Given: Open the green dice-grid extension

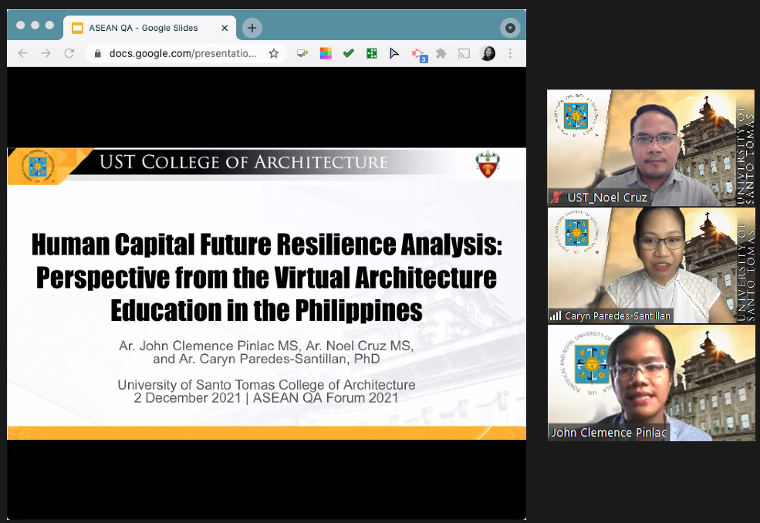Looking at the screenshot, I should [x=372, y=53].
